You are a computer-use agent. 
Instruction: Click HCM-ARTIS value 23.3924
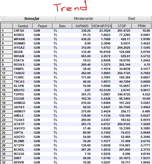click(105, 31)
